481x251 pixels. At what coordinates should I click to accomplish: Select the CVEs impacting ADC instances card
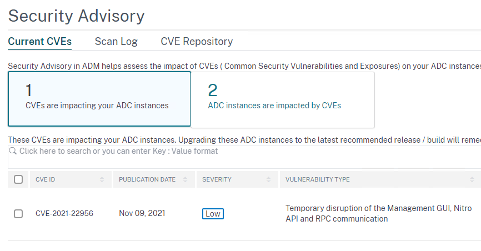(99, 99)
